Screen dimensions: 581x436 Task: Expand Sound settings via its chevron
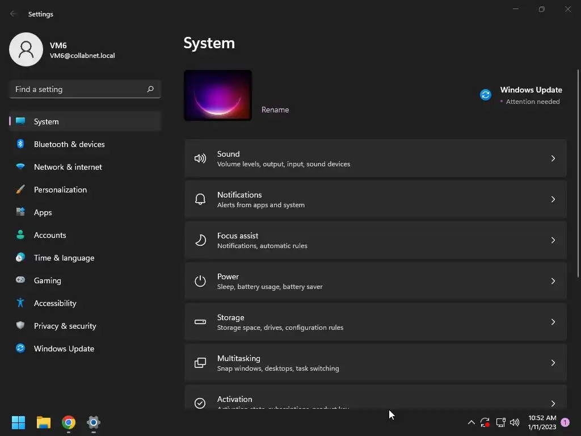tap(553, 159)
